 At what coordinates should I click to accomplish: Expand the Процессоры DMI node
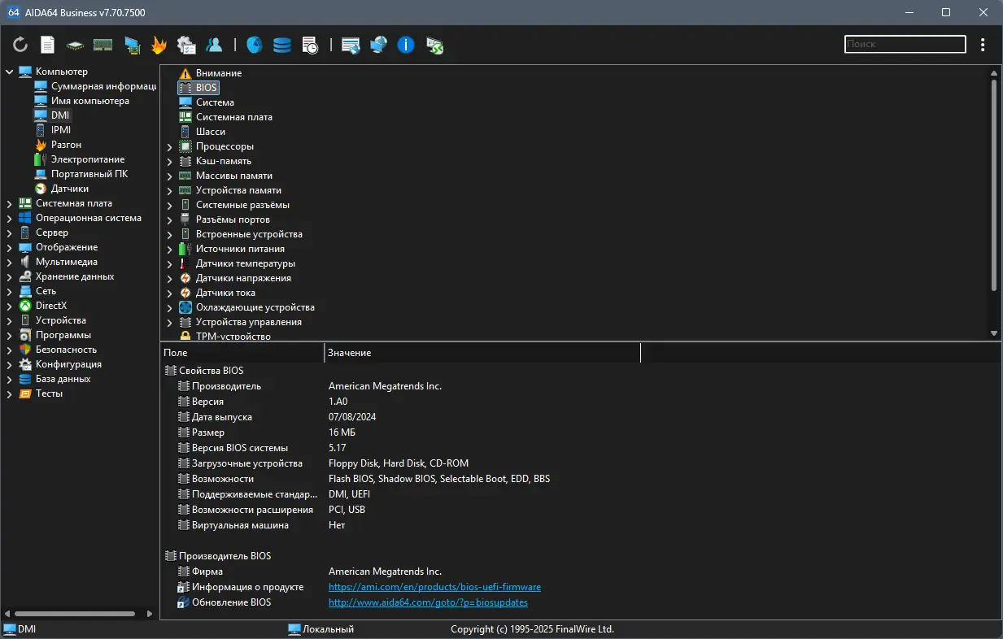pyautogui.click(x=169, y=146)
